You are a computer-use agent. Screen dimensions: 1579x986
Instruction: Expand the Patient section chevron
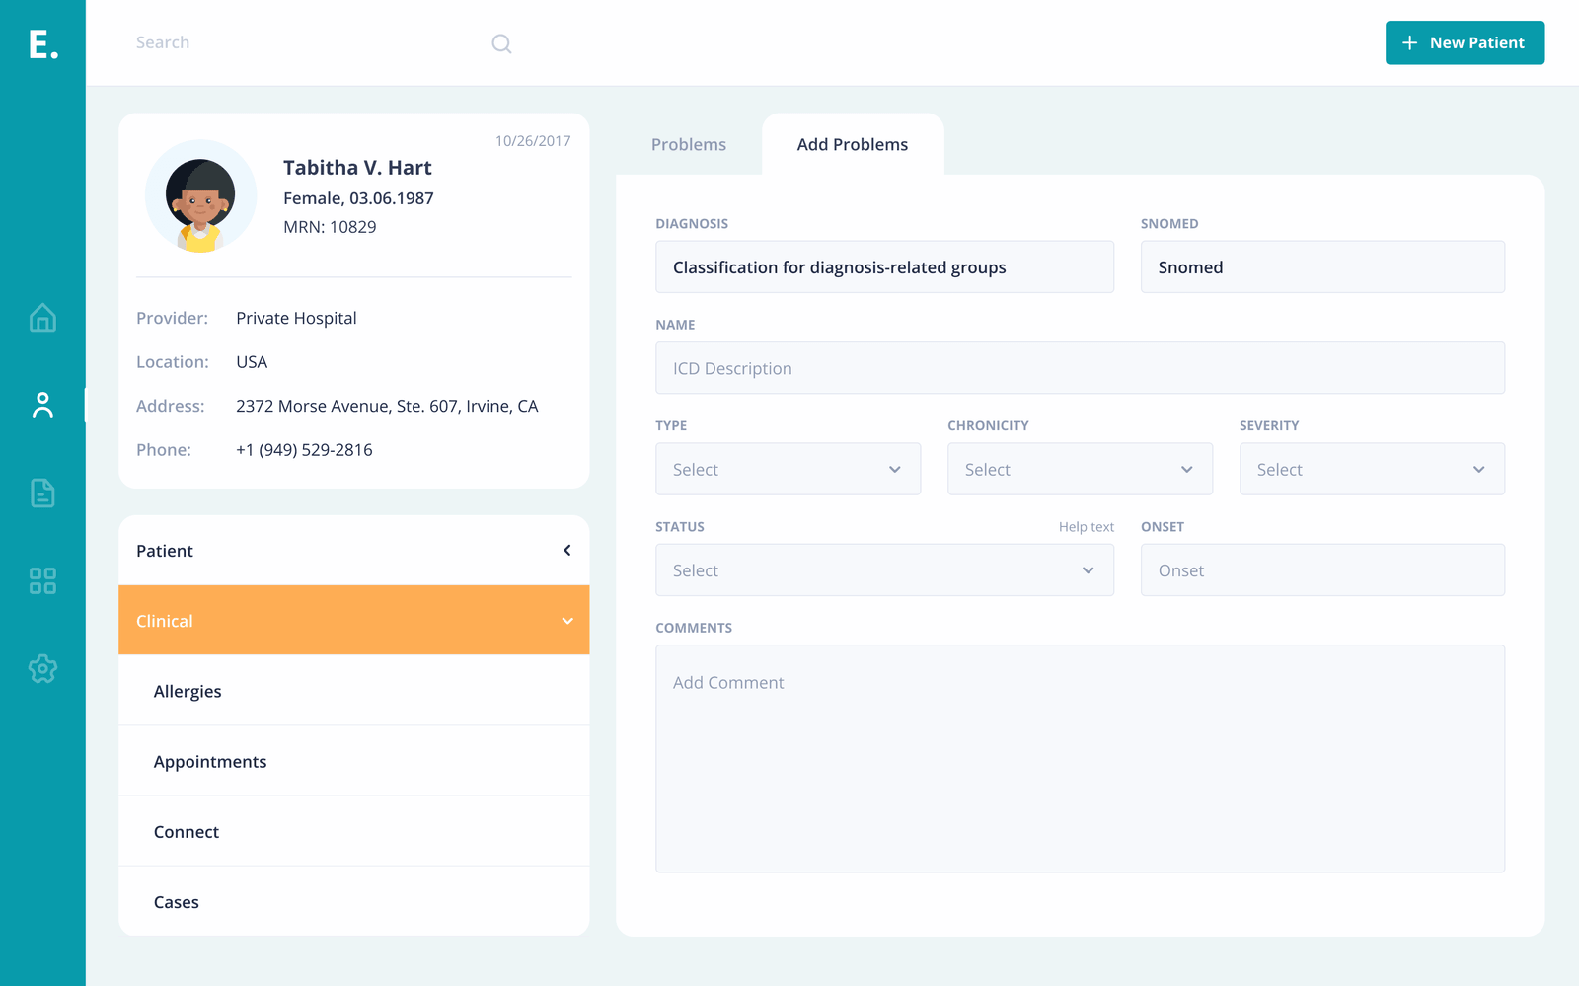tap(567, 551)
